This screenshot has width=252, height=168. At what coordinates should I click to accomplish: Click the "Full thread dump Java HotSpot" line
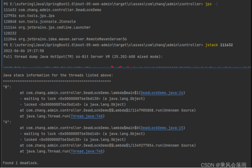pos(83,57)
